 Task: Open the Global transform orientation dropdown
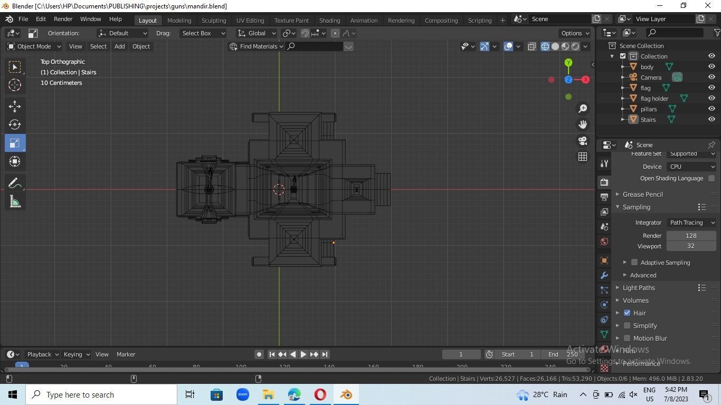pyautogui.click(x=257, y=33)
